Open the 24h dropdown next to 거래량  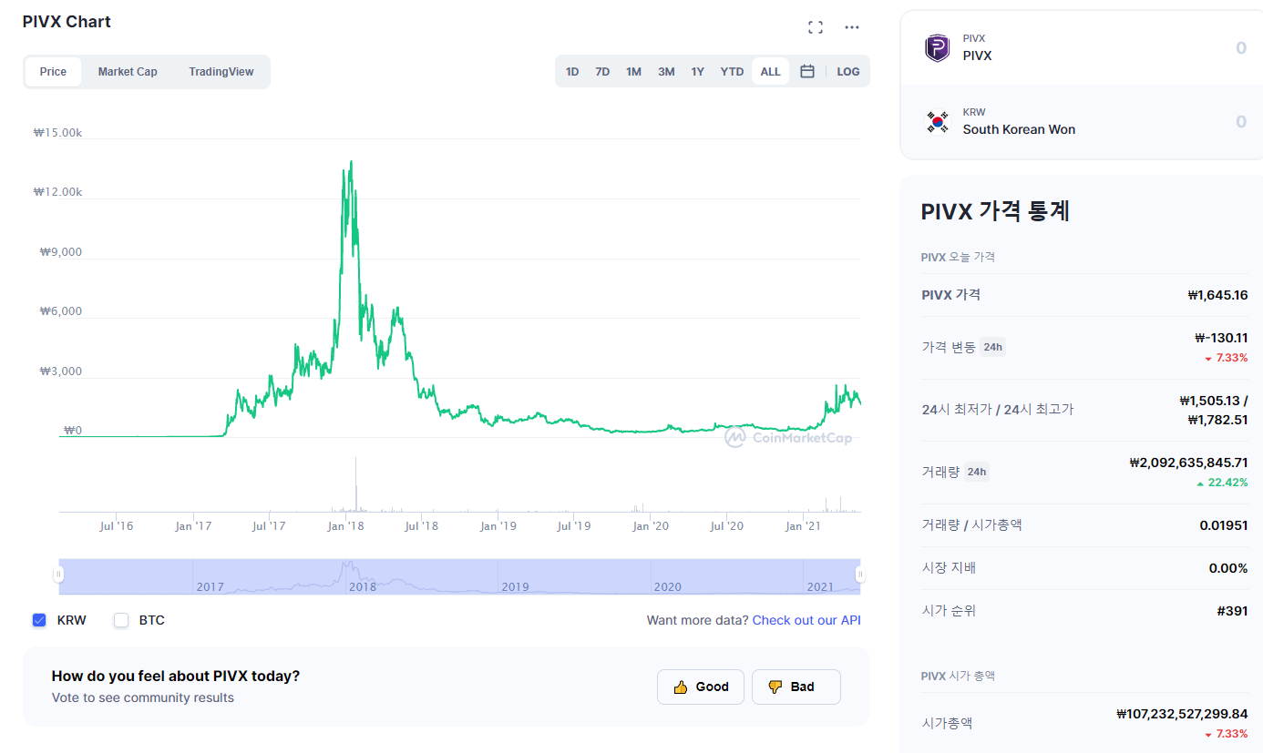point(976,472)
